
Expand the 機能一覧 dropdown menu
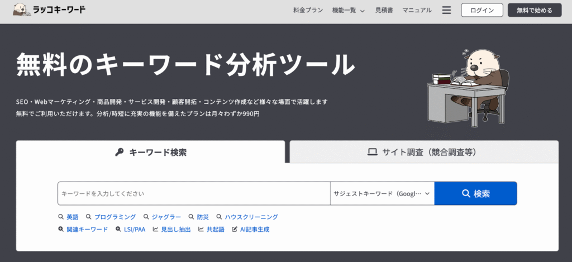[349, 10]
